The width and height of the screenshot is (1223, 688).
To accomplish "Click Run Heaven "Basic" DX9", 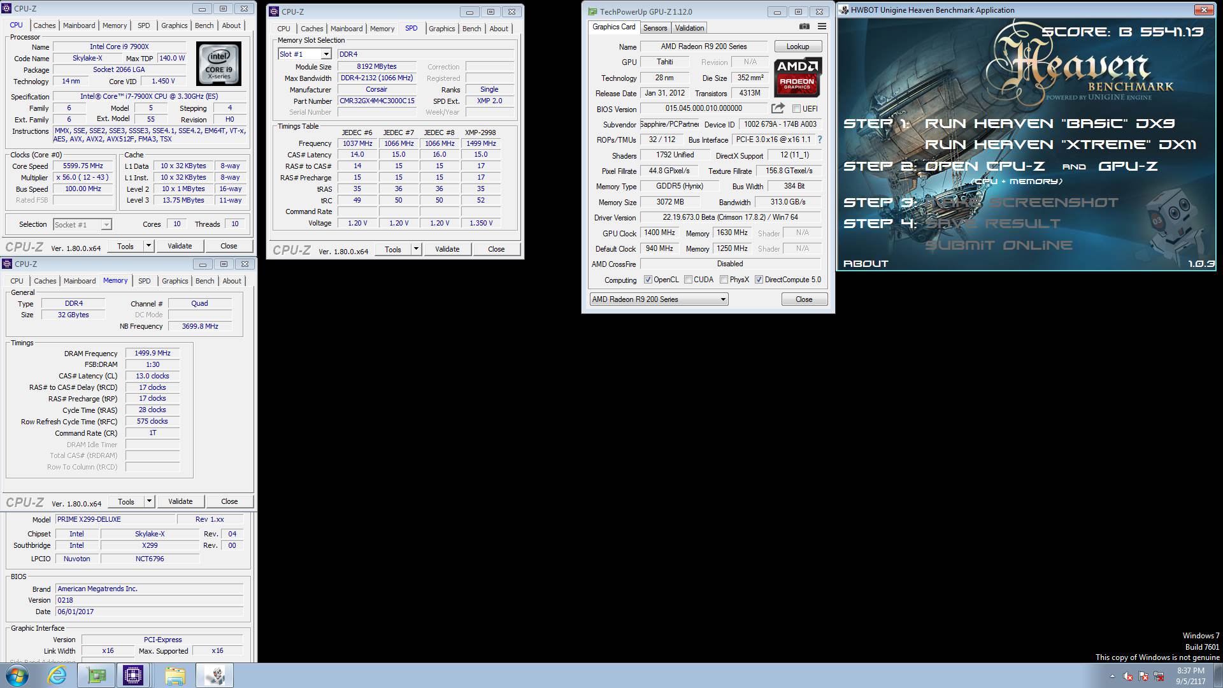I will point(1050,124).
